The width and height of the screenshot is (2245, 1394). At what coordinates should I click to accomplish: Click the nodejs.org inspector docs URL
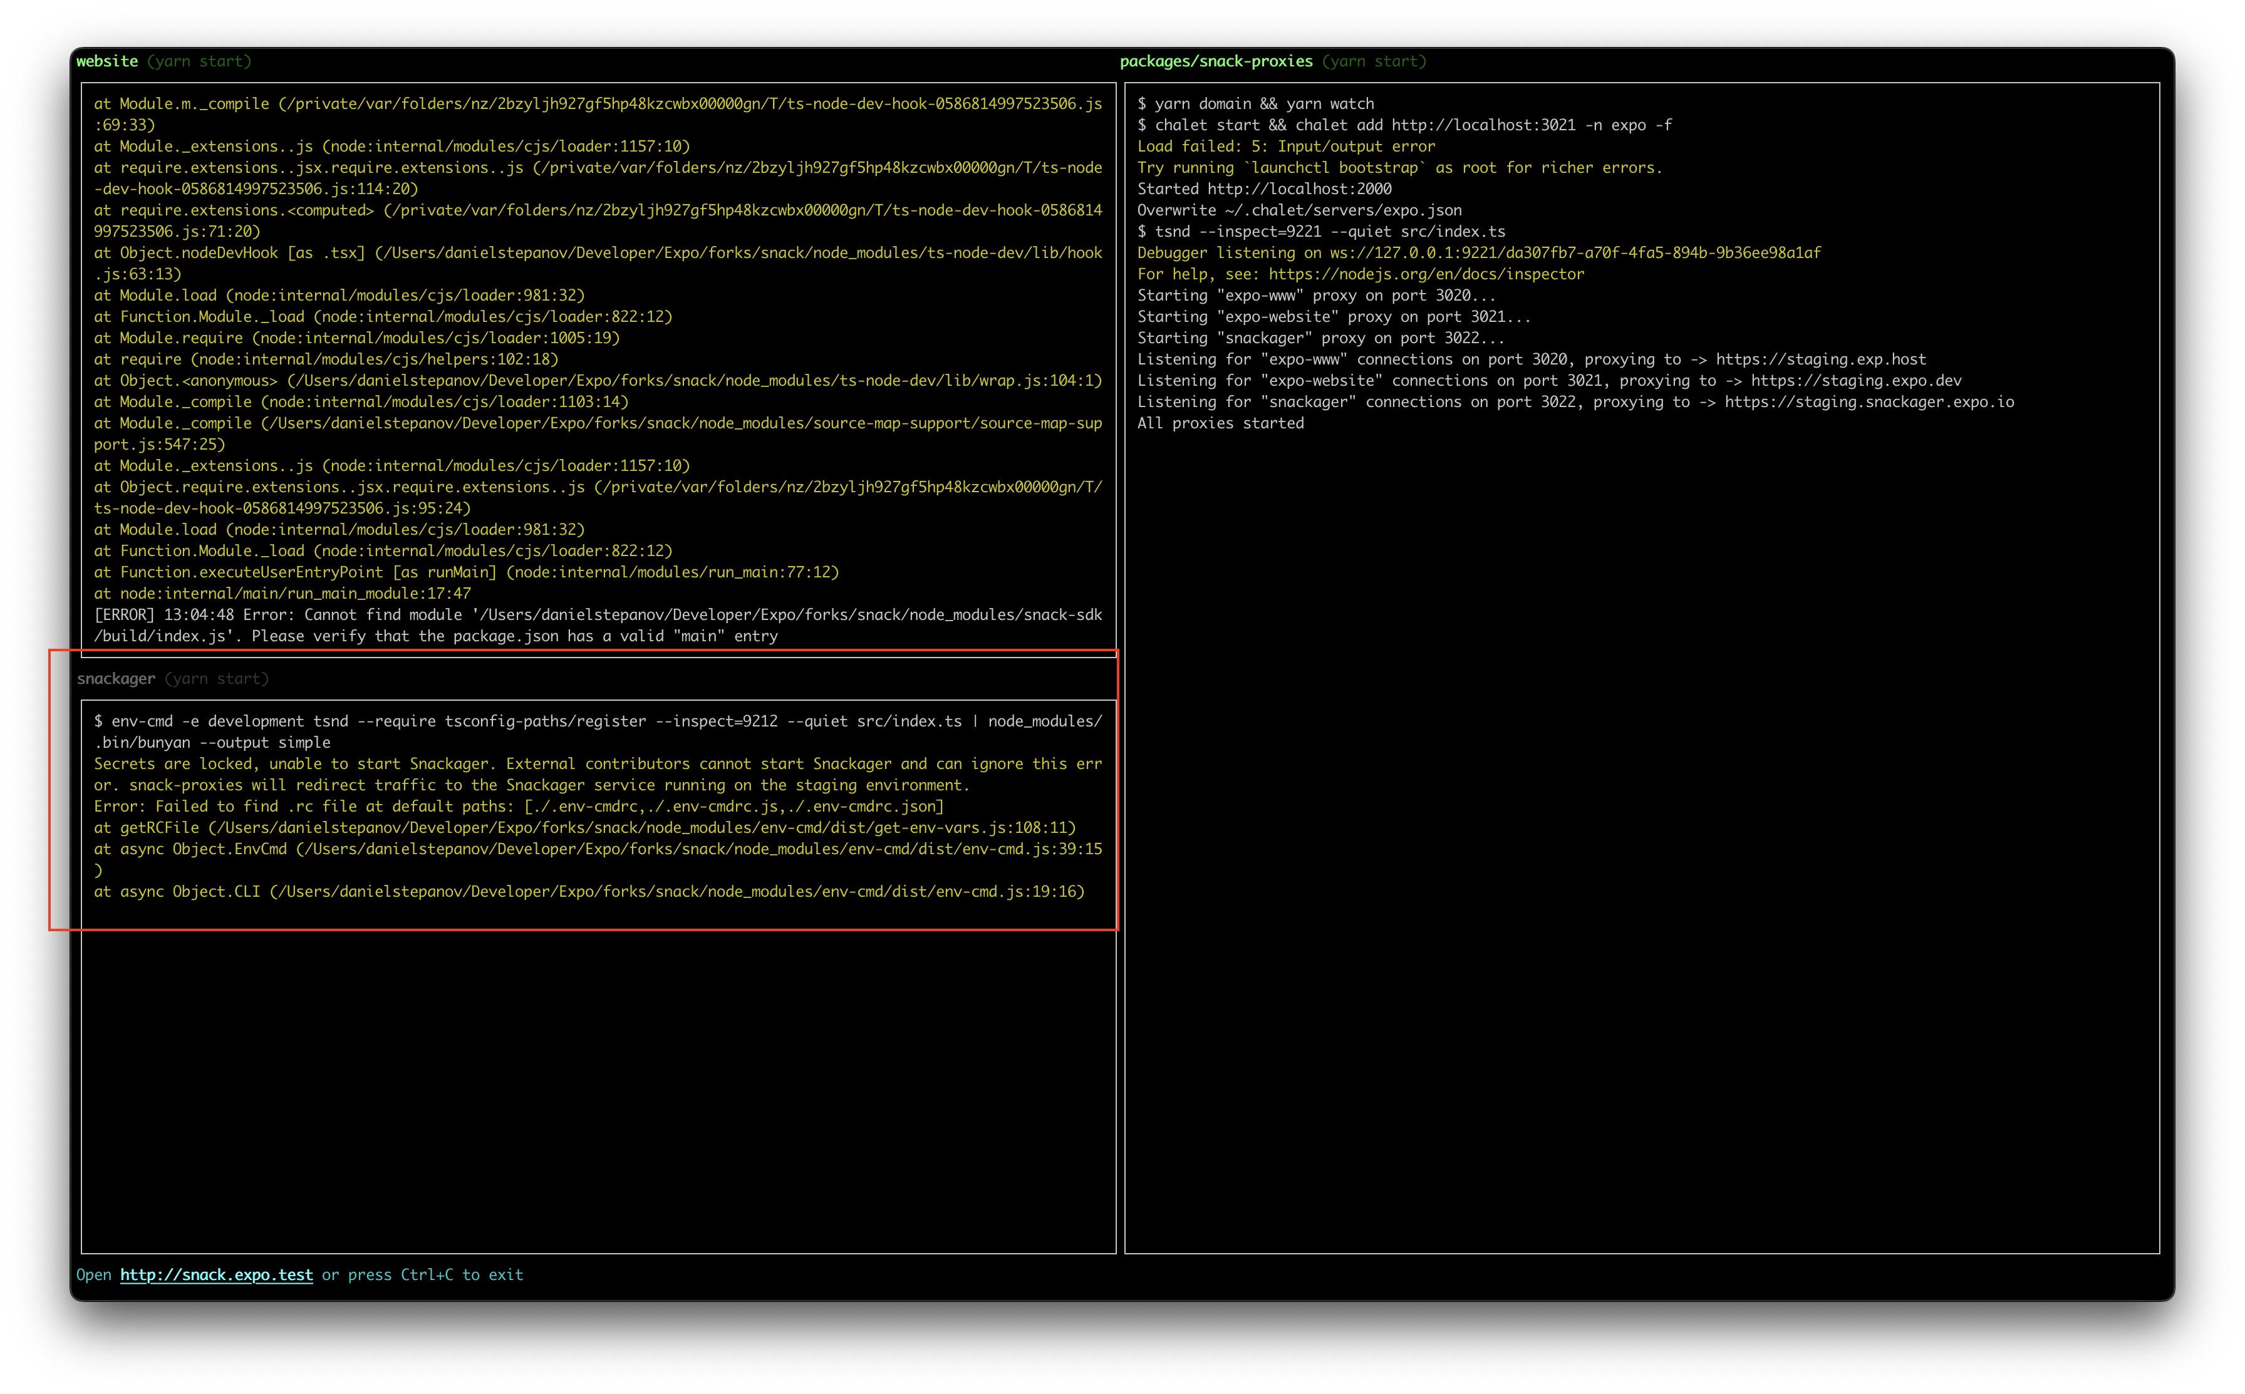click(x=1426, y=274)
